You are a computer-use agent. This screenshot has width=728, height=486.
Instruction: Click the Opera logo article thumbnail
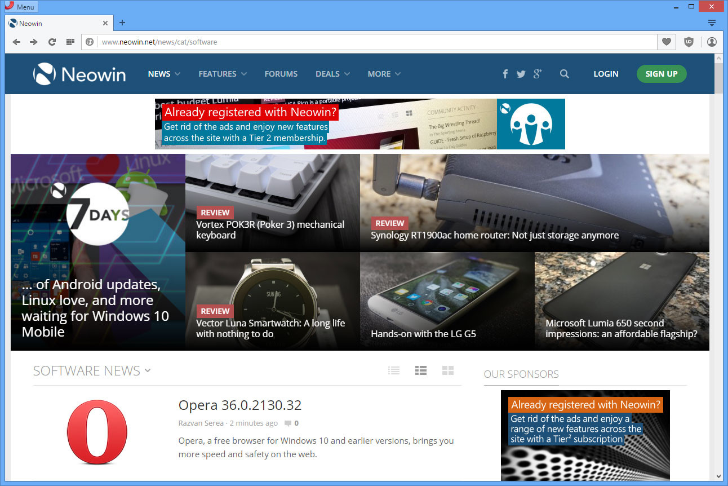[x=97, y=432]
